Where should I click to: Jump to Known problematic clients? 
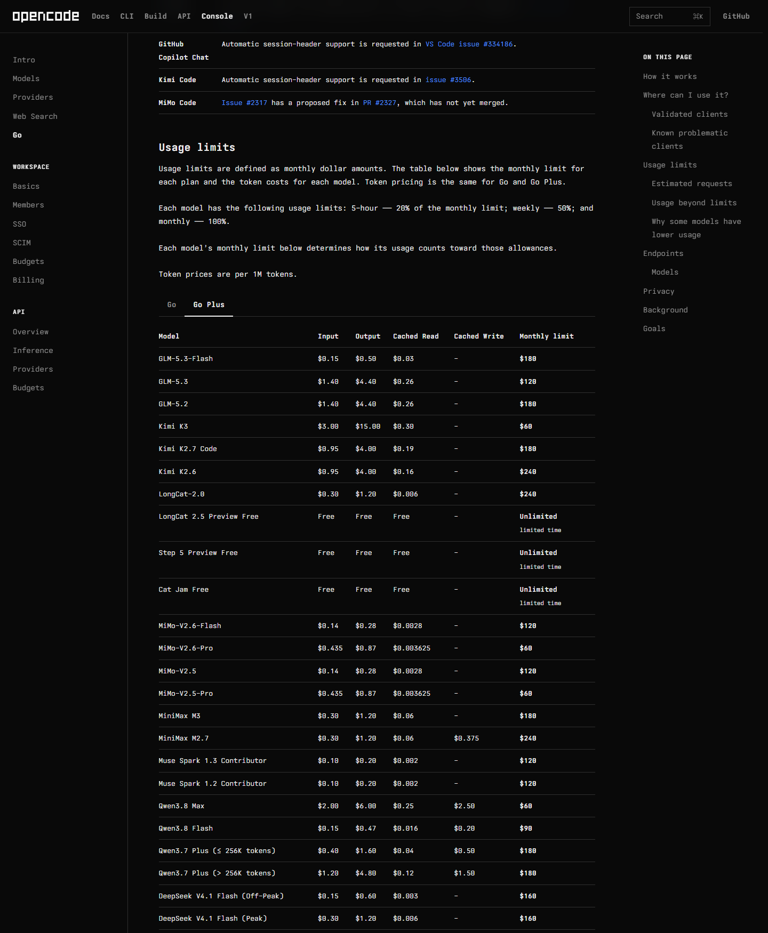[690, 140]
